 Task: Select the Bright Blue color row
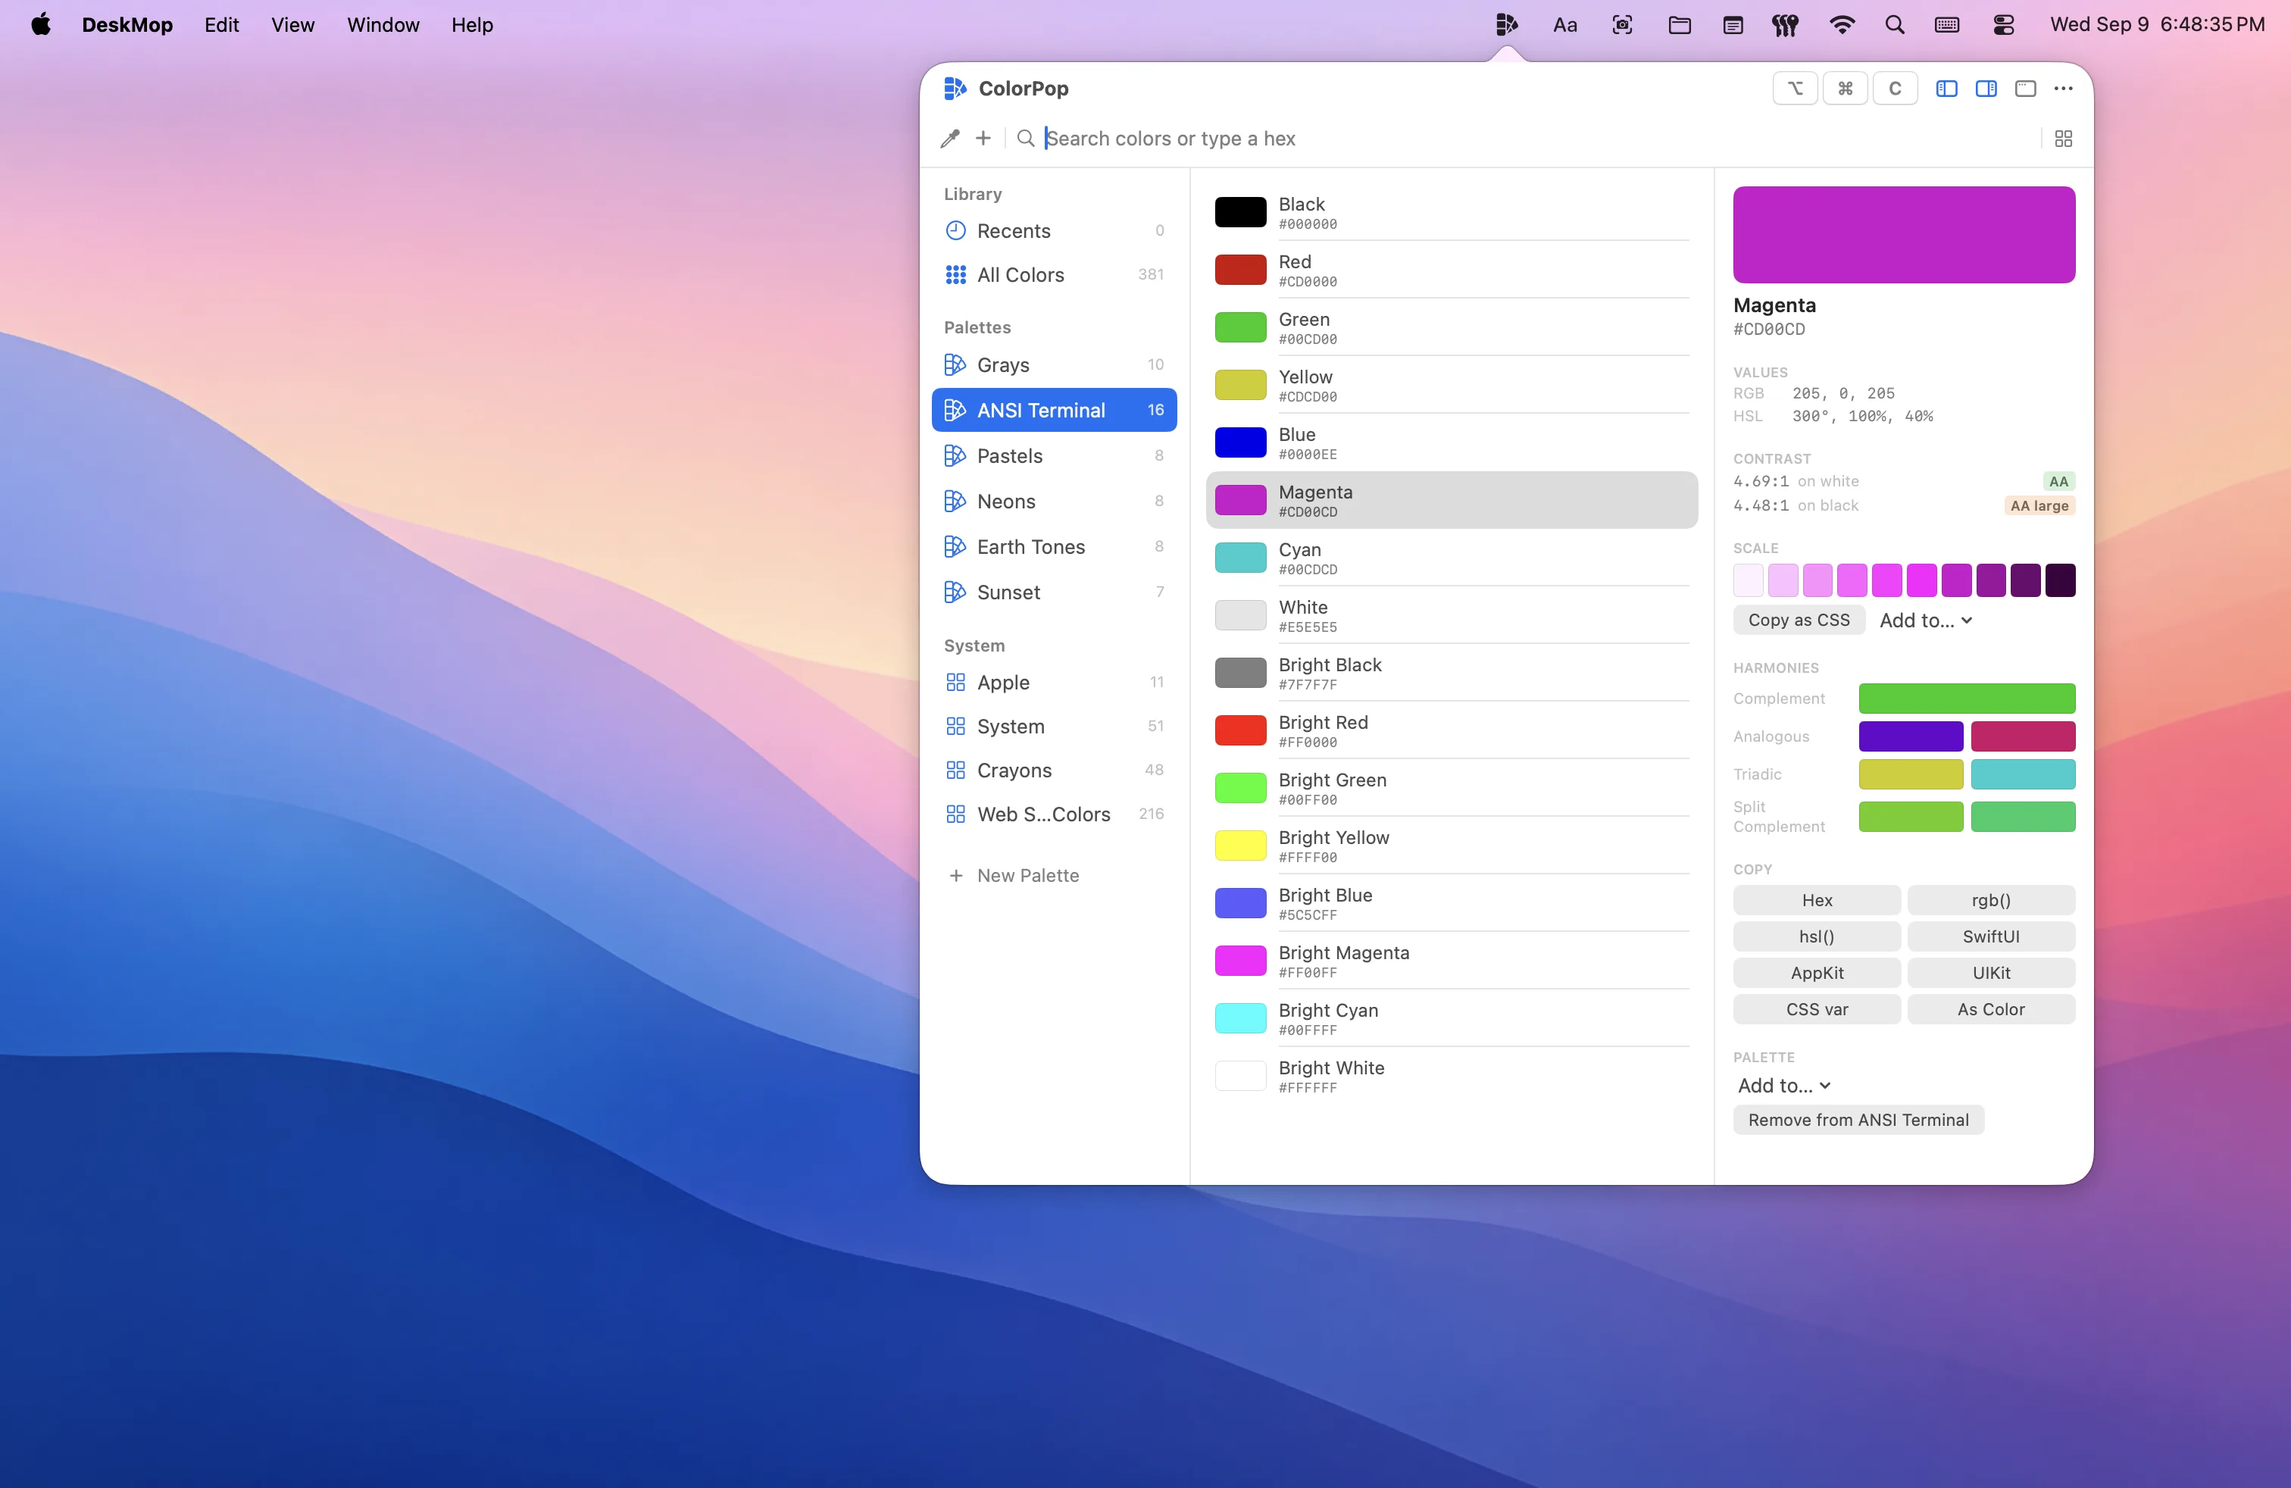point(1451,904)
